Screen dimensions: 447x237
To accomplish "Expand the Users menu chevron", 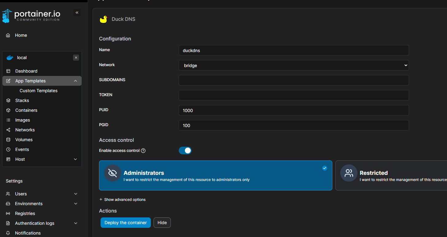I will point(76,194).
